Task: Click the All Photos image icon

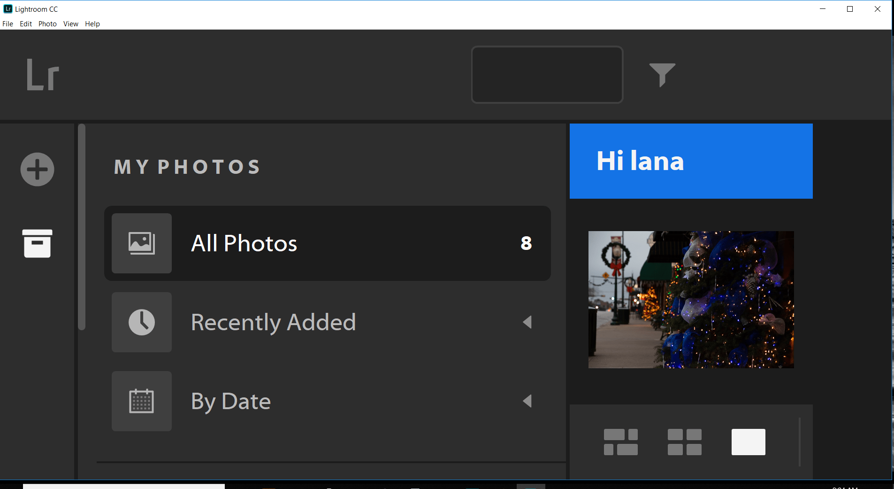Action: click(141, 243)
